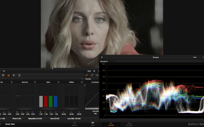The image size is (204, 127).
Task: Click the Offset red bar
Action: (x=67, y=96)
